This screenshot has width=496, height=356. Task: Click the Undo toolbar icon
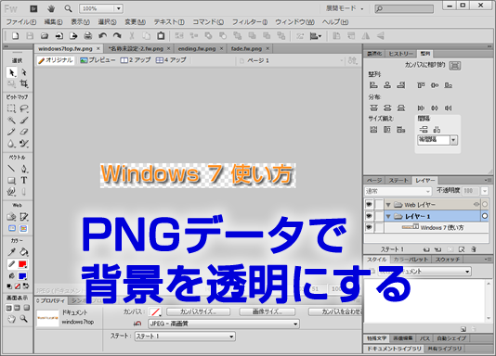point(102,36)
